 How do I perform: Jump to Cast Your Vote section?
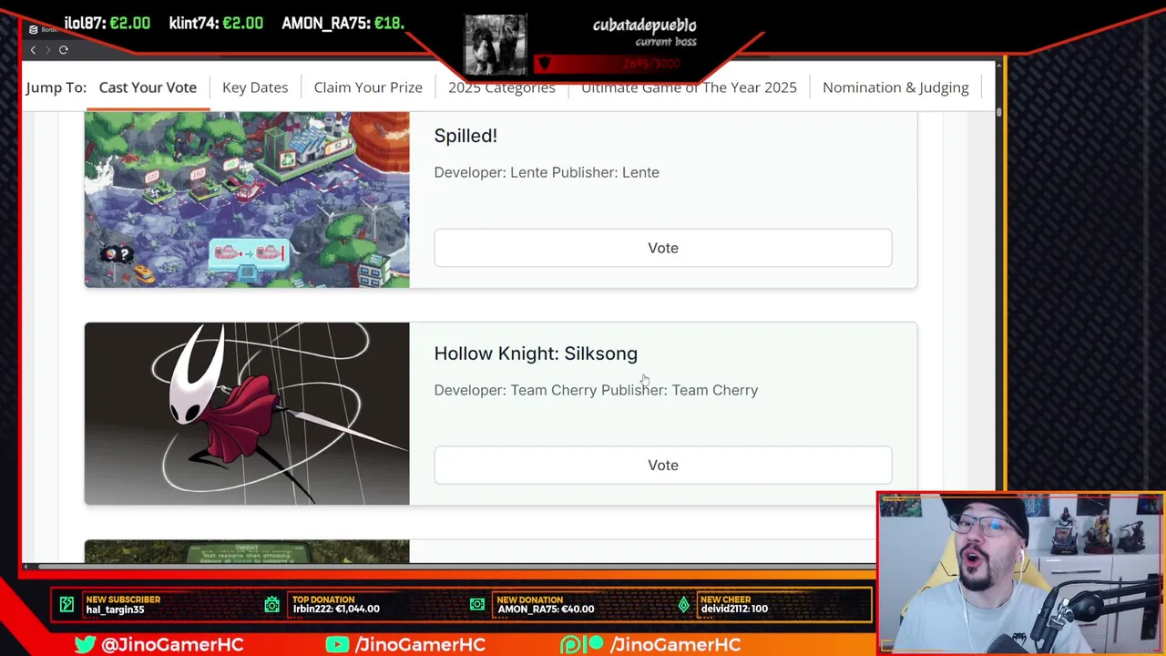[148, 87]
